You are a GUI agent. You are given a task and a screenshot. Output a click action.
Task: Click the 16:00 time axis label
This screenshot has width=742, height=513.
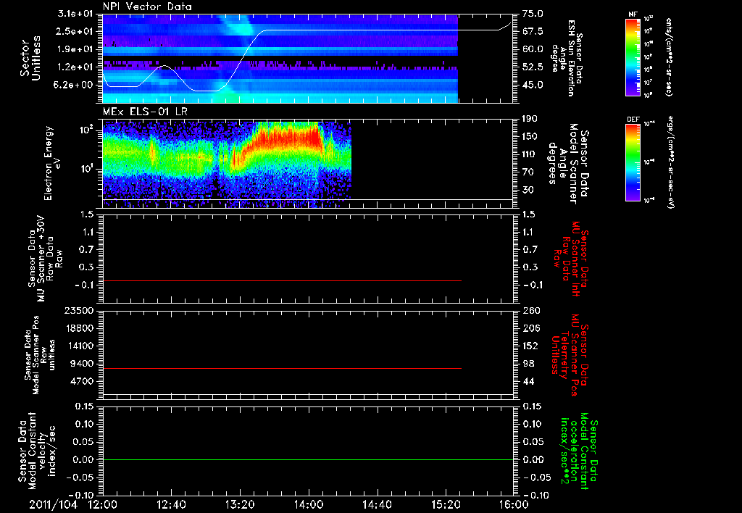tap(514, 504)
